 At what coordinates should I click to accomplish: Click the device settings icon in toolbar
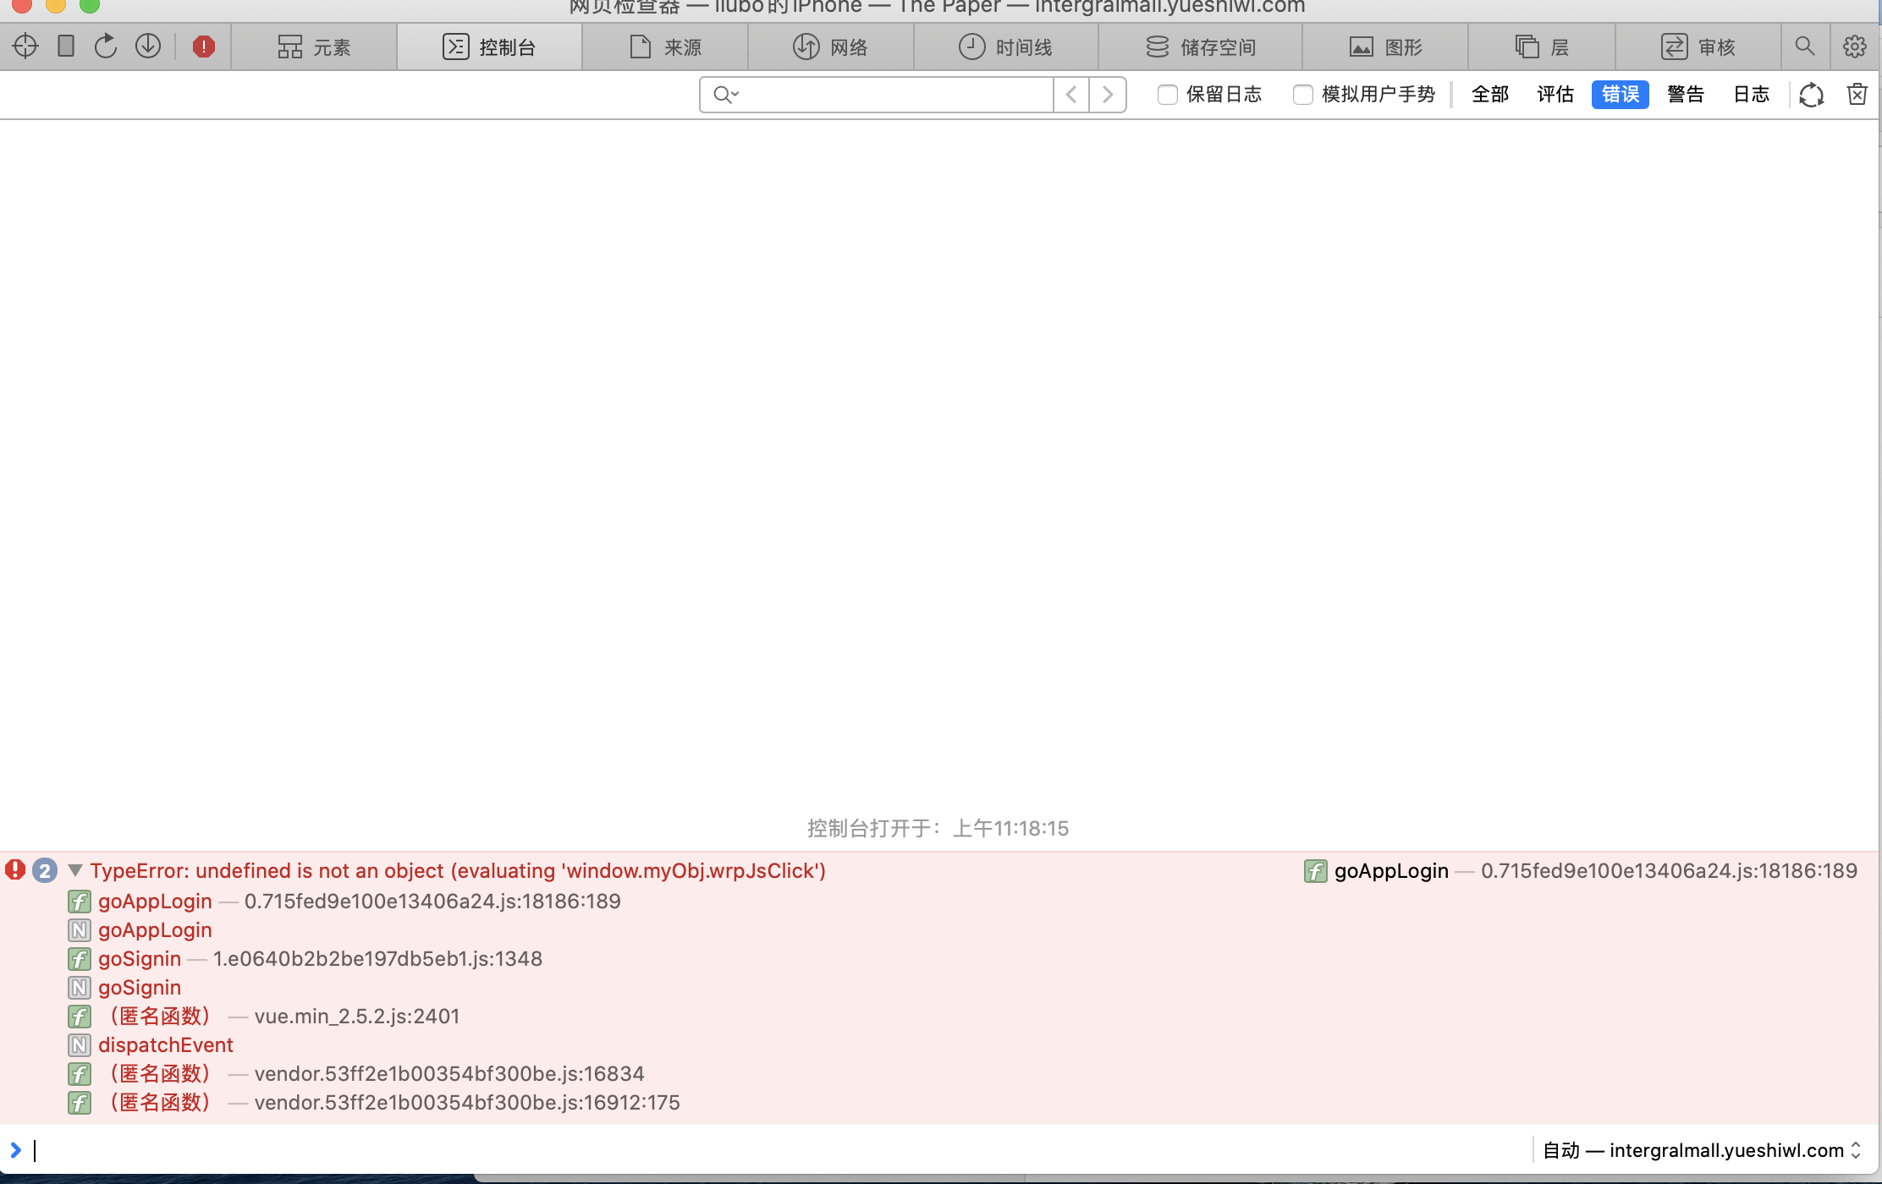click(66, 46)
